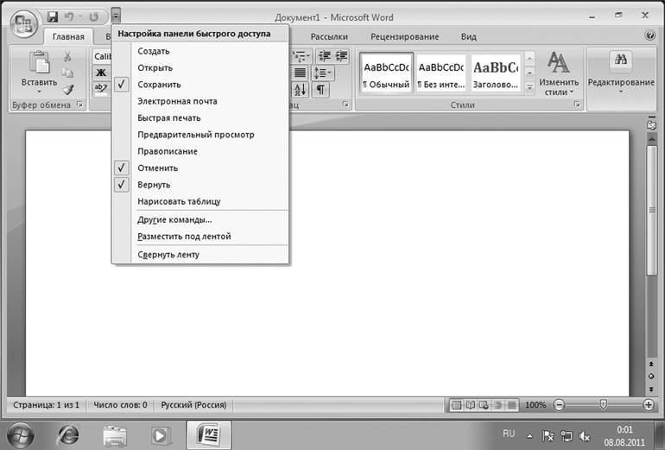Launch Internet Explorer from taskbar
Image resolution: width=665 pixels, height=450 pixels.
[x=69, y=434]
